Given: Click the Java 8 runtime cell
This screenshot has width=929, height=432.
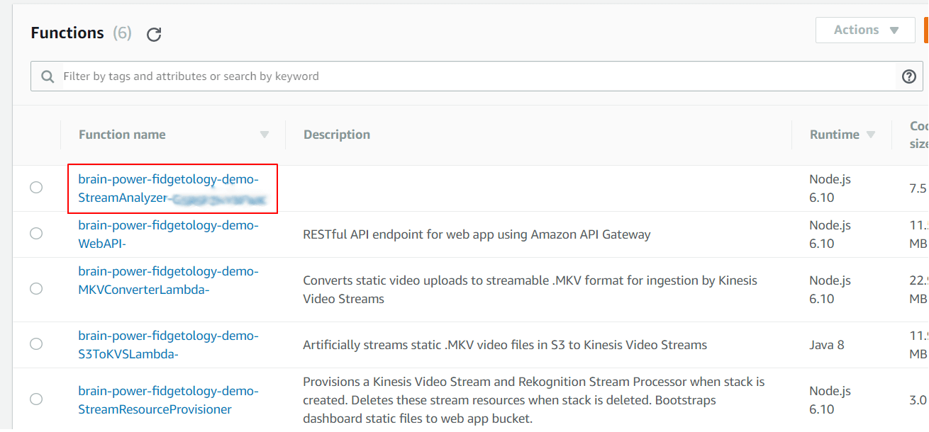Looking at the screenshot, I should point(827,345).
